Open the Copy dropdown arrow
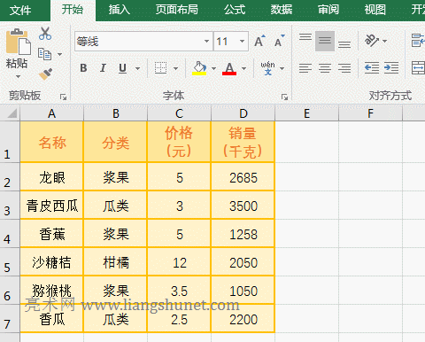Screen dimensions: 425x342 click(60, 54)
